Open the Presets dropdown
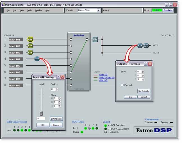The height and width of the screenshot is (143, 182). (x=98, y=10)
